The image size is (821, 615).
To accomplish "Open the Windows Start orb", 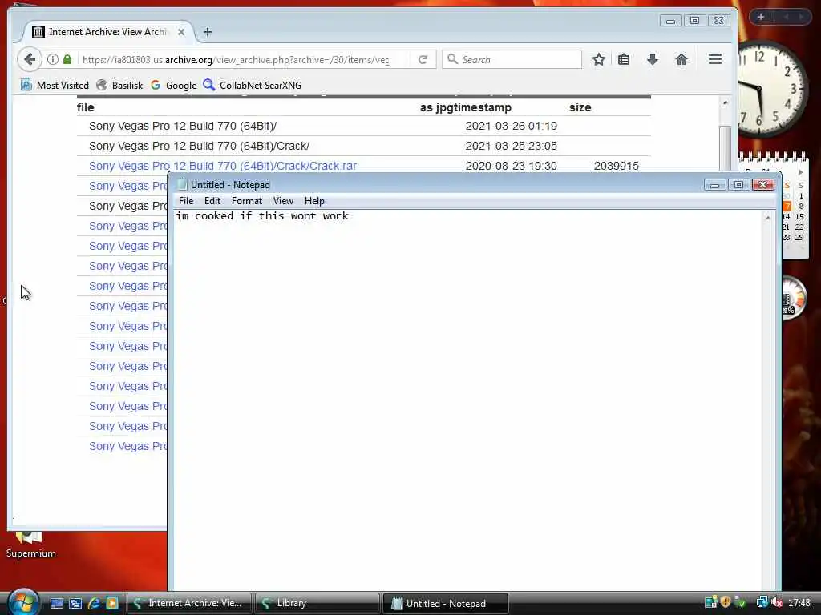I will click(x=22, y=601).
